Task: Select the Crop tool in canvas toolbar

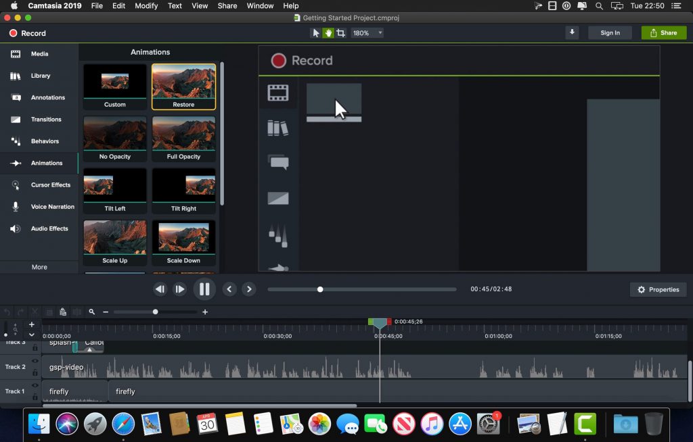Action: (342, 32)
